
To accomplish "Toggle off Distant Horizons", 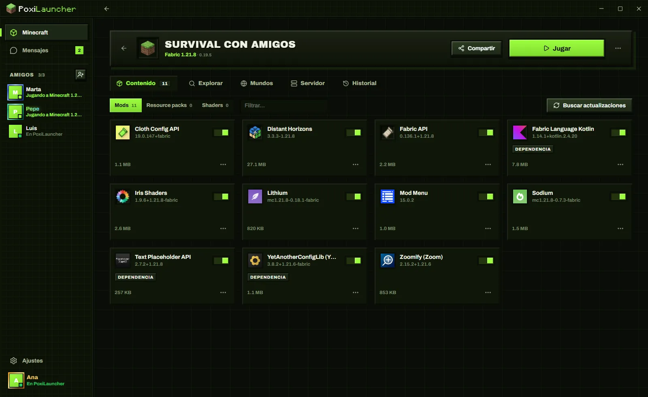I will [x=354, y=132].
